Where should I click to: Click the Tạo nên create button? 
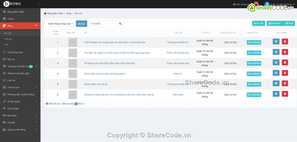tap(259, 23)
